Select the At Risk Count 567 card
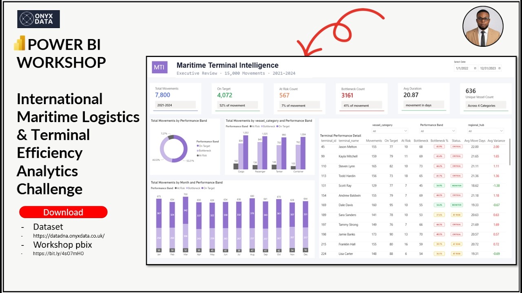Screen dimensions: 522x293 (x=300, y=98)
